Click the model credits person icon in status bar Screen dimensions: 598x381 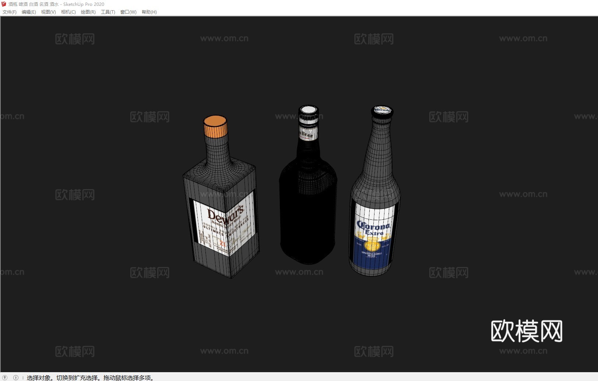tap(15, 377)
